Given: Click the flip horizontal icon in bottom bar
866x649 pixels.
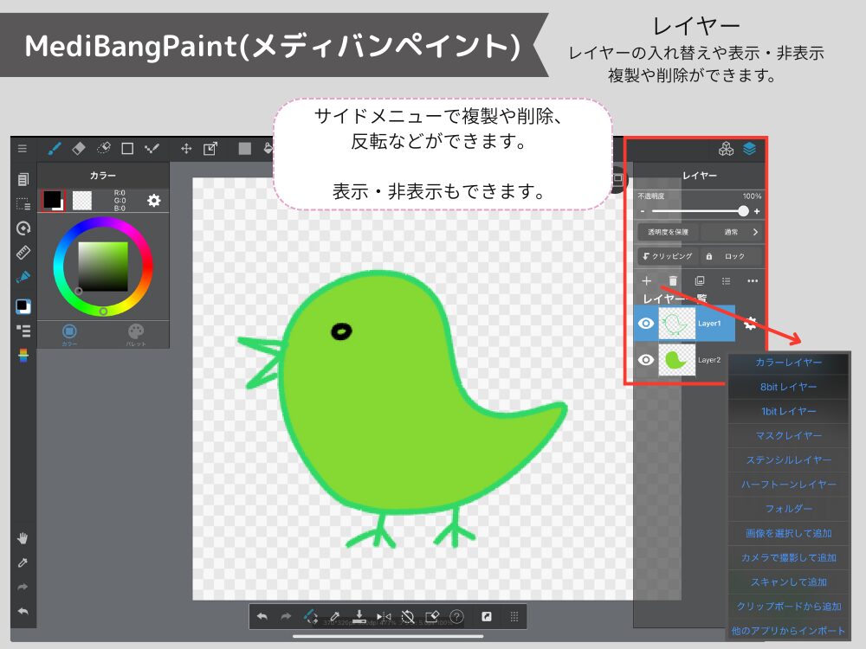Looking at the screenshot, I should 384,617.
